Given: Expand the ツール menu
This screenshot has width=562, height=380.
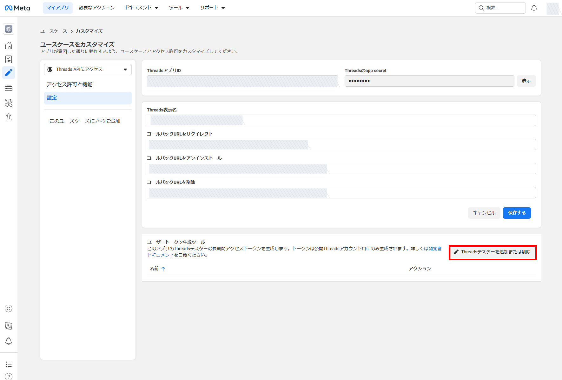Looking at the screenshot, I should [x=179, y=8].
